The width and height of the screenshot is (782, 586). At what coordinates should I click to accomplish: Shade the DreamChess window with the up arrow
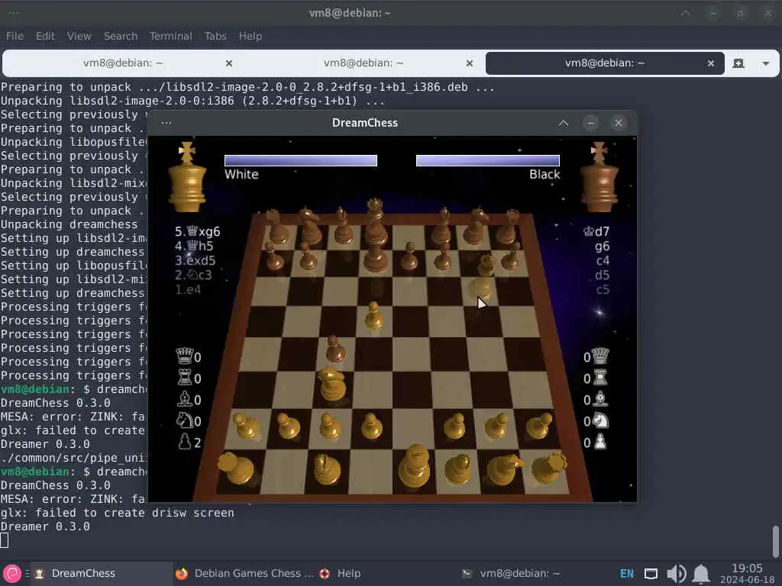click(563, 123)
